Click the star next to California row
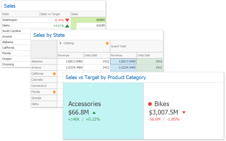 pyautogui.click(x=54, y=74)
